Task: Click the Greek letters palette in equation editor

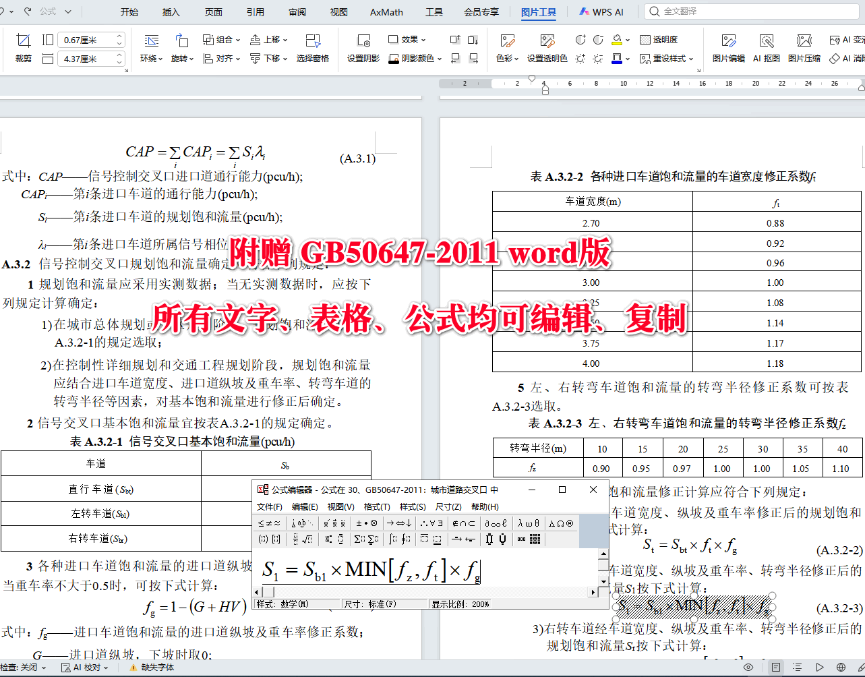Action: pos(527,524)
